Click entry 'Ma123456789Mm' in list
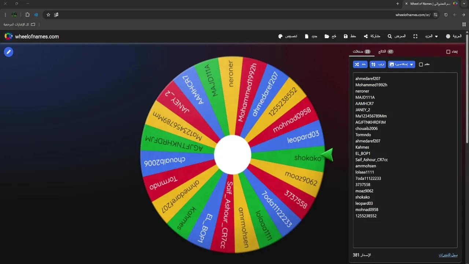The width and height of the screenshot is (469, 264). 371,116
